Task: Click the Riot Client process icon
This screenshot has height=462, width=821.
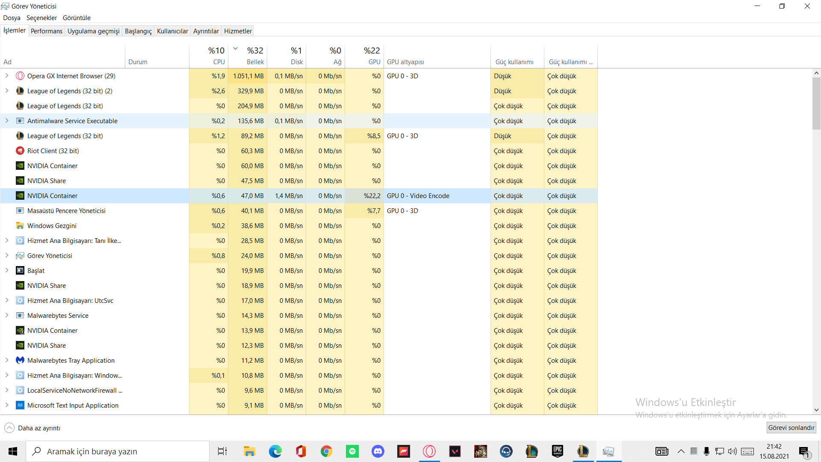Action: point(20,151)
